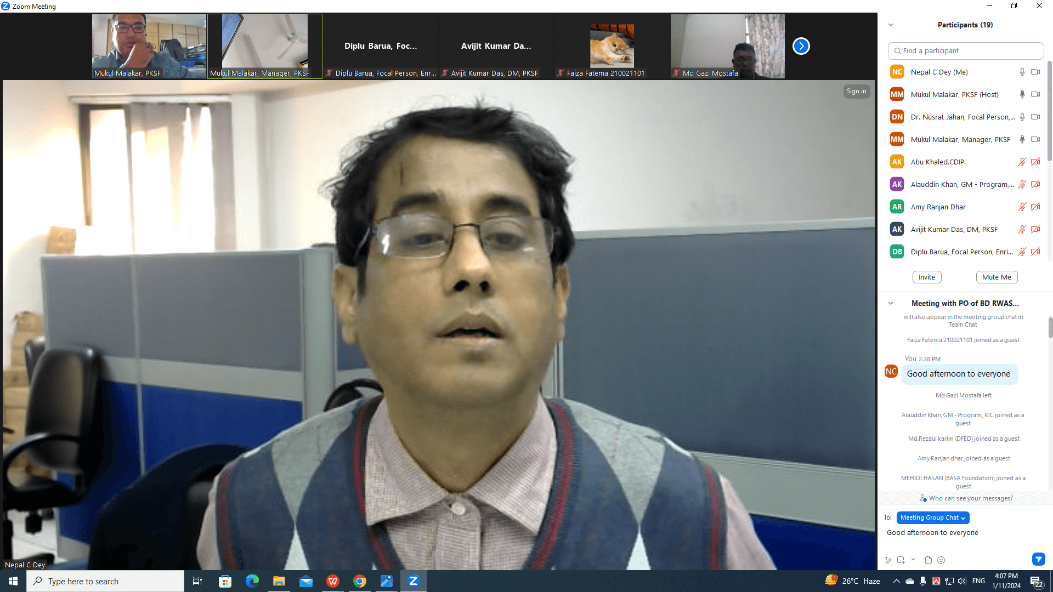Click the Zoom icon in the taskbar
This screenshot has width=1053, height=592.
pyautogui.click(x=413, y=581)
